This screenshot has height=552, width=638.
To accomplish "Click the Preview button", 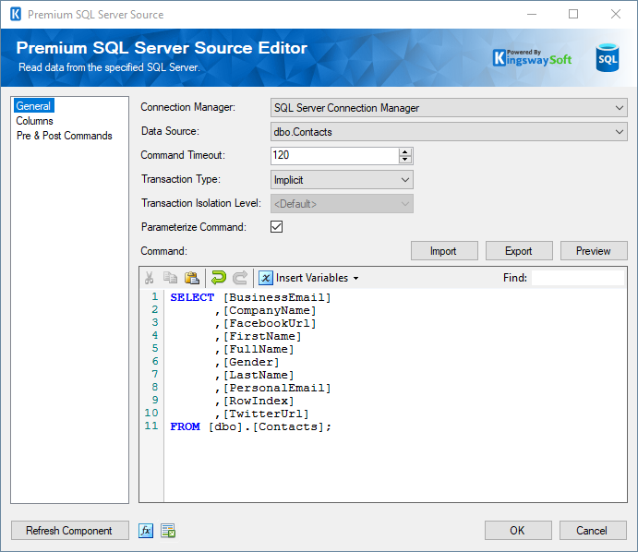I will point(594,251).
